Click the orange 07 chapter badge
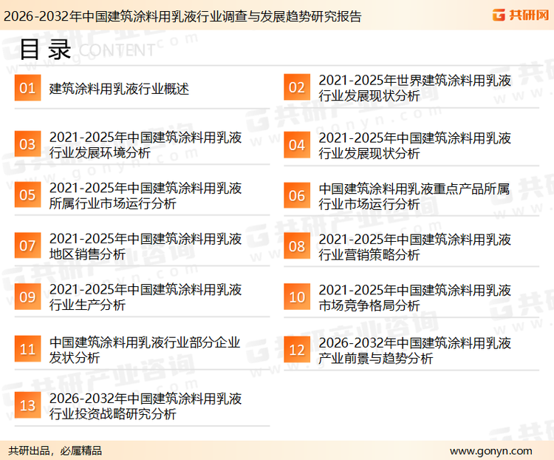 pyautogui.click(x=27, y=246)
